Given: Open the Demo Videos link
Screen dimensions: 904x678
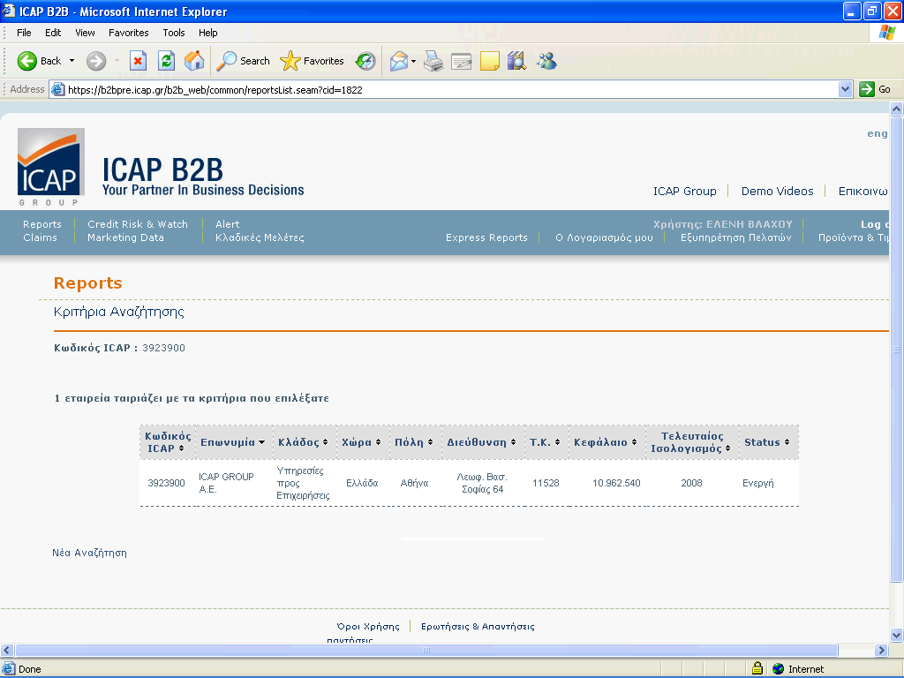Looking at the screenshot, I should coord(777,191).
